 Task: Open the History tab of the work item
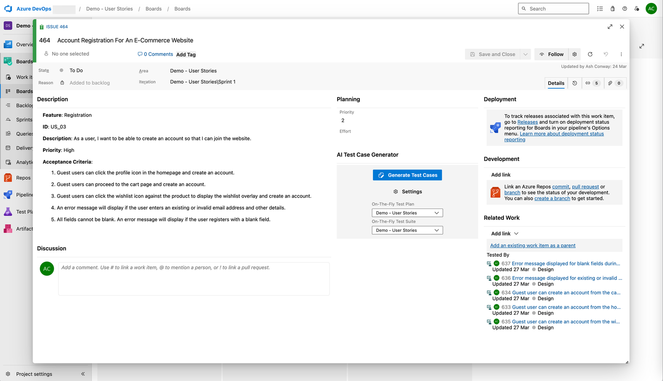(x=574, y=83)
